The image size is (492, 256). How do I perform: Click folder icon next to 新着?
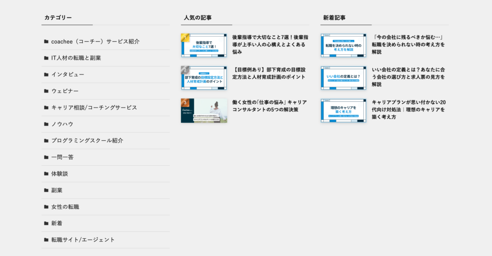[46, 223]
